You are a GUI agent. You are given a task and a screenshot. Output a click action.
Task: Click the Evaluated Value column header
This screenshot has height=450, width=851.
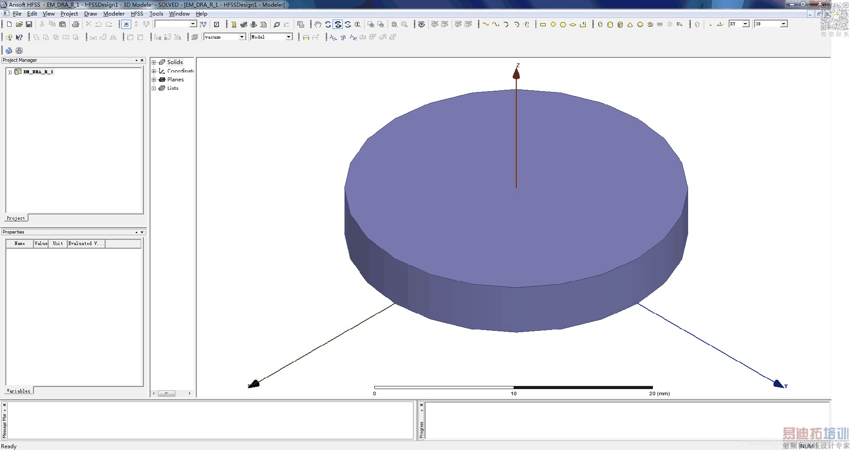tap(86, 244)
